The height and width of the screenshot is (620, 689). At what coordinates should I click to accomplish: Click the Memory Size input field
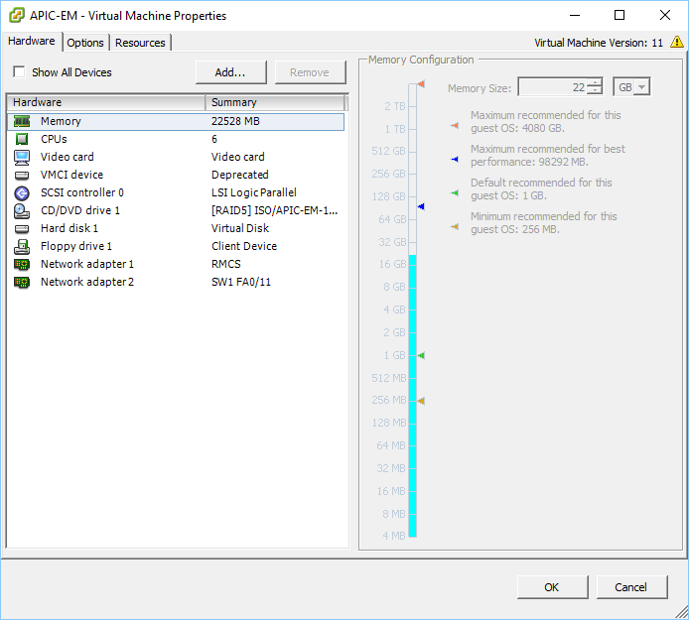(x=552, y=87)
